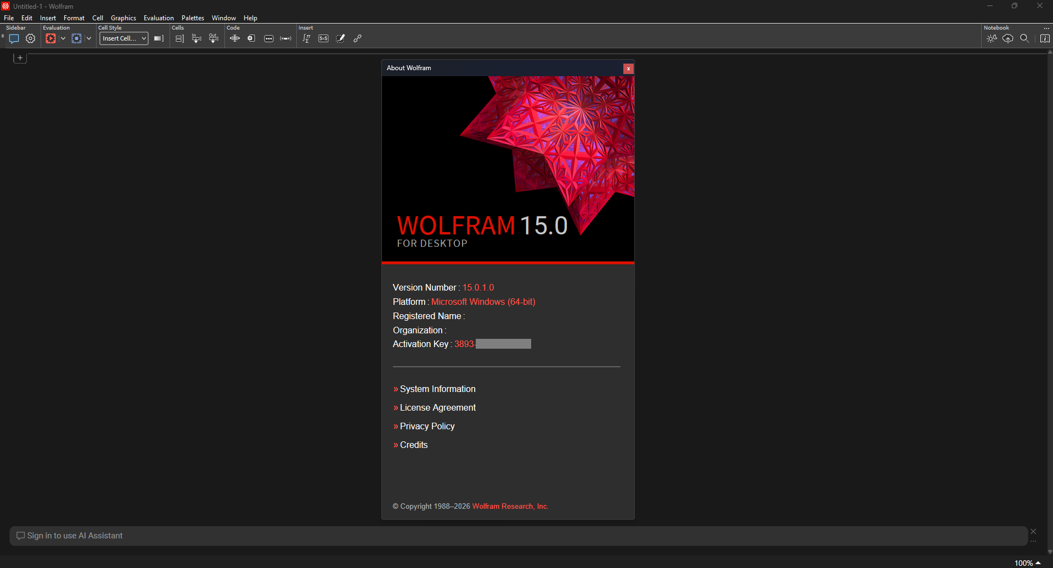Viewport: 1053px width, 568px height.
Task: Collapse the toolbar with the small arrow
Action: (x=3, y=36)
